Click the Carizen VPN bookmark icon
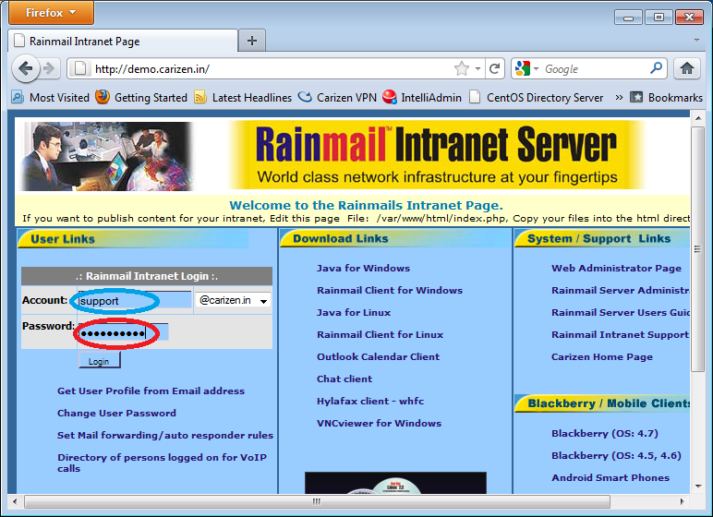This screenshot has height=517, width=713. tap(305, 97)
